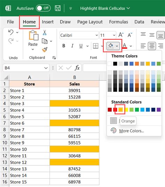Click the Insert Function fx icon
Image resolution: width=165 pixels, height=187 pixels.
pos(77,68)
